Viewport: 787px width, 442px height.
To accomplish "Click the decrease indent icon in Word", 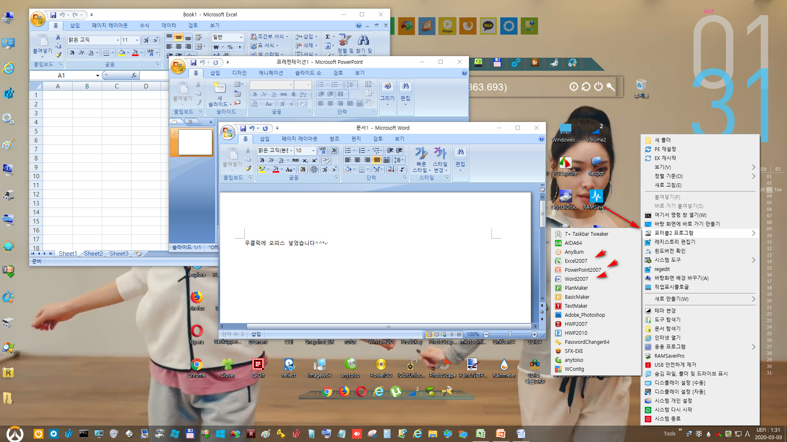I will click(x=390, y=151).
